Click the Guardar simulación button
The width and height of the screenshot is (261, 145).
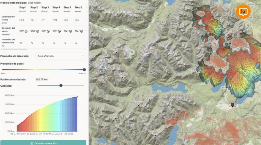(43, 143)
